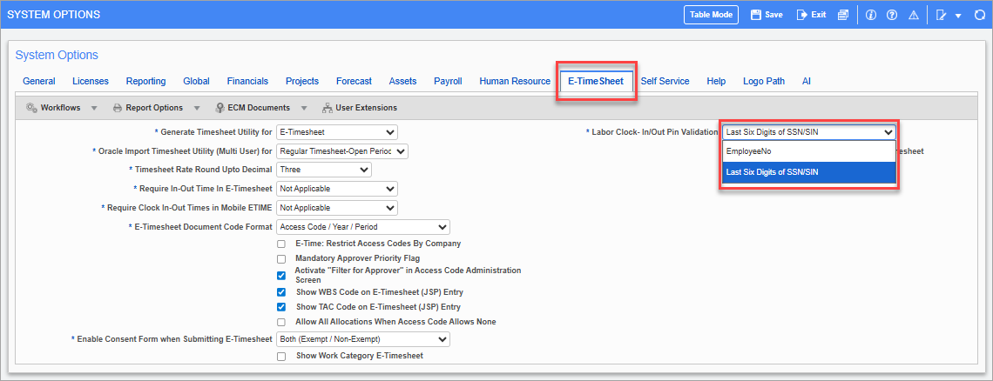Screen dimensions: 993x381
Task: Expand the arrow next to edit page icon
Action: (958, 15)
